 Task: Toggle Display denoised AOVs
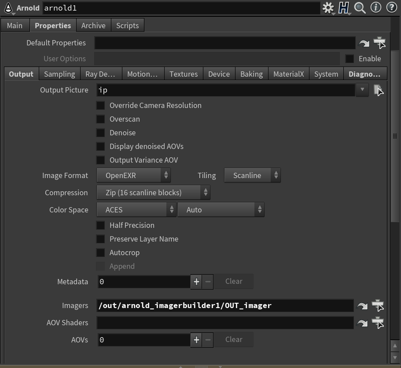[100, 146]
